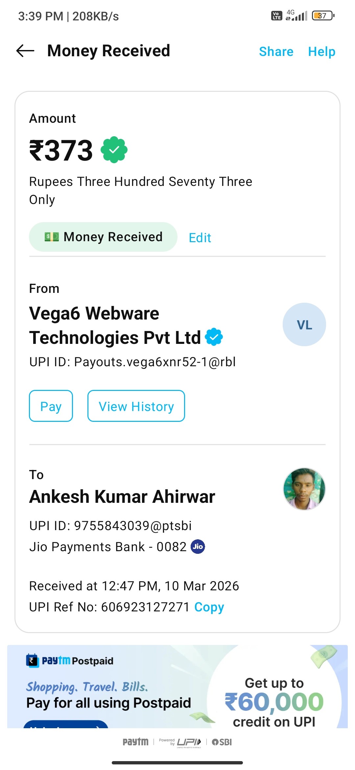Tap the VL sender avatar

[x=304, y=324]
